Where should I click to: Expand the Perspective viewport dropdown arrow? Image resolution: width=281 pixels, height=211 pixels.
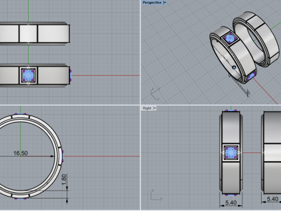[x=165, y=2]
